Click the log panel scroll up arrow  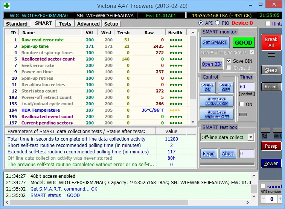[x=254, y=176]
